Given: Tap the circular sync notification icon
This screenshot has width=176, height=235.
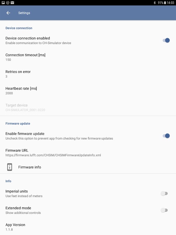Looking at the screenshot, I should tap(8, 3).
